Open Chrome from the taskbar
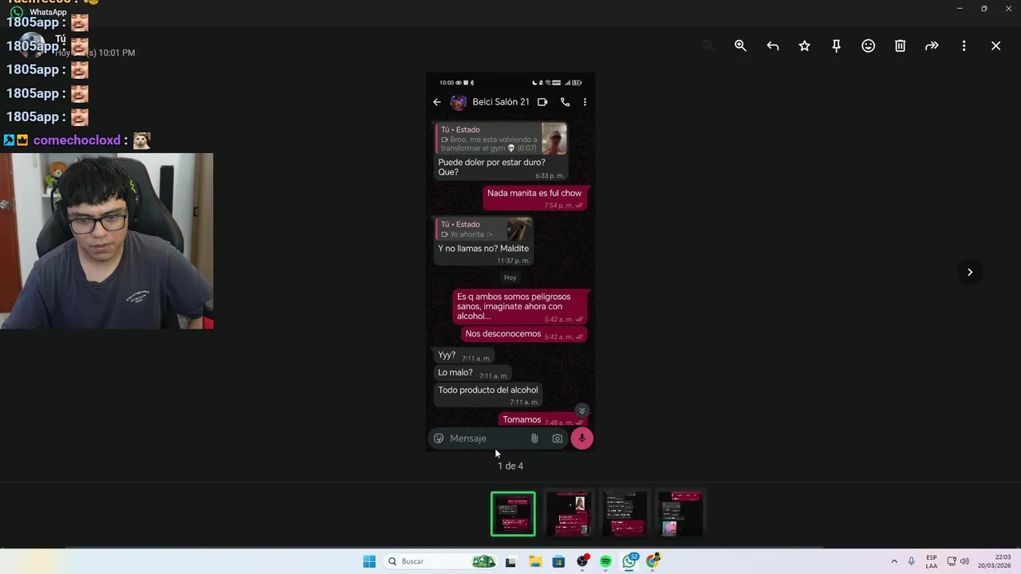Image resolution: width=1021 pixels, height=574 pixels. (654, 561)
